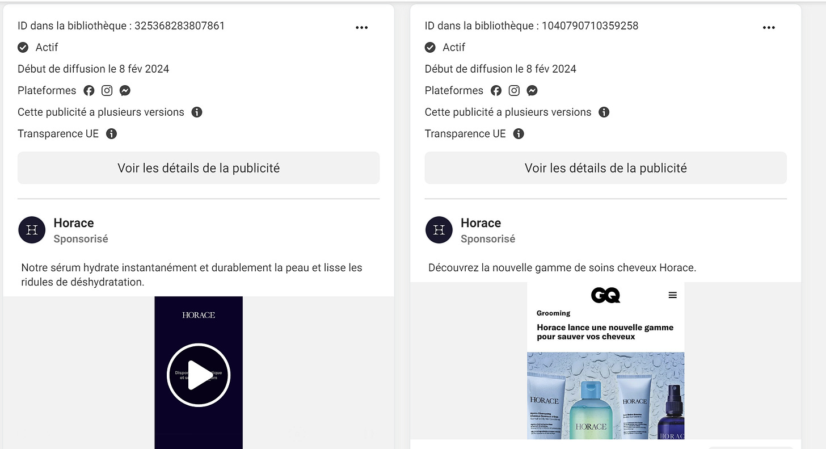
Task: Click Messenger platform icon on left ad
Action: pyautogui.click(x=125, y=90)
